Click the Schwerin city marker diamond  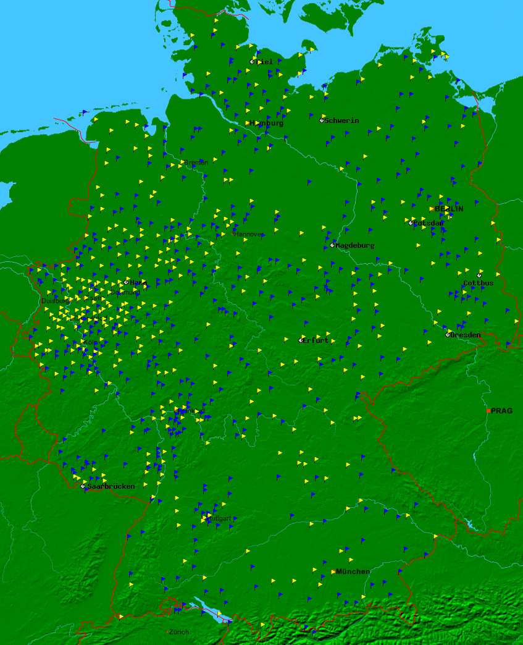click(322, 120)
